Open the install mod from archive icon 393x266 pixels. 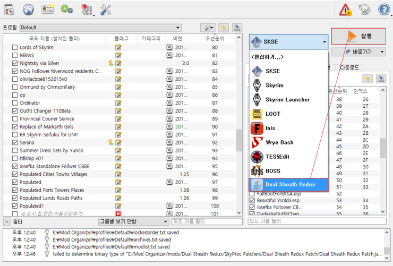pos(9,10)
